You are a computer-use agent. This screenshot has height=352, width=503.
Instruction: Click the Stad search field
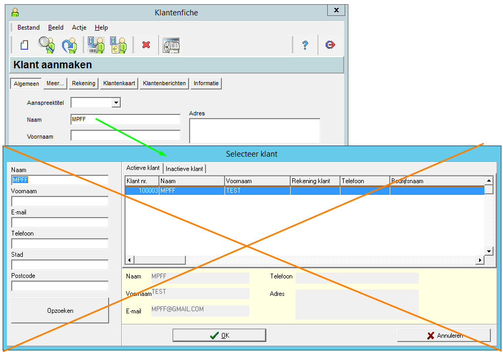[x=60, y=265]
